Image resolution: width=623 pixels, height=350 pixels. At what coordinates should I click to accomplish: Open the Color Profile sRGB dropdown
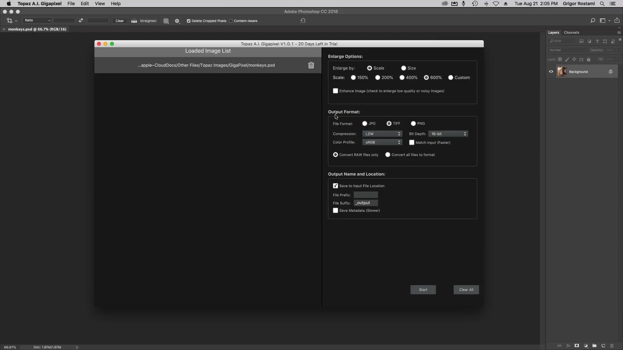click(x=382, y=142)
